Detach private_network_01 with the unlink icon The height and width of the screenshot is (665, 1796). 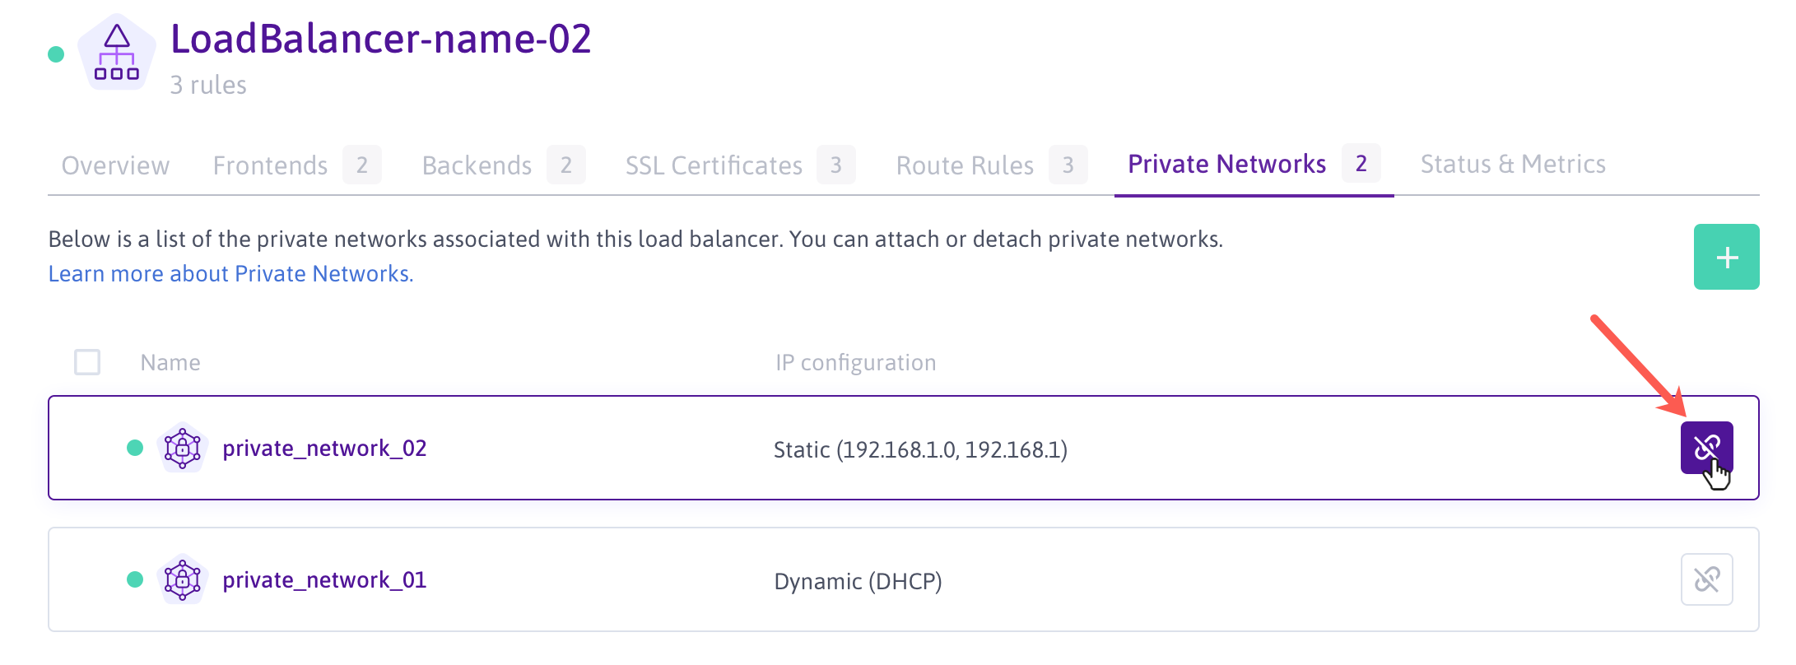[x=1706, y=579]
